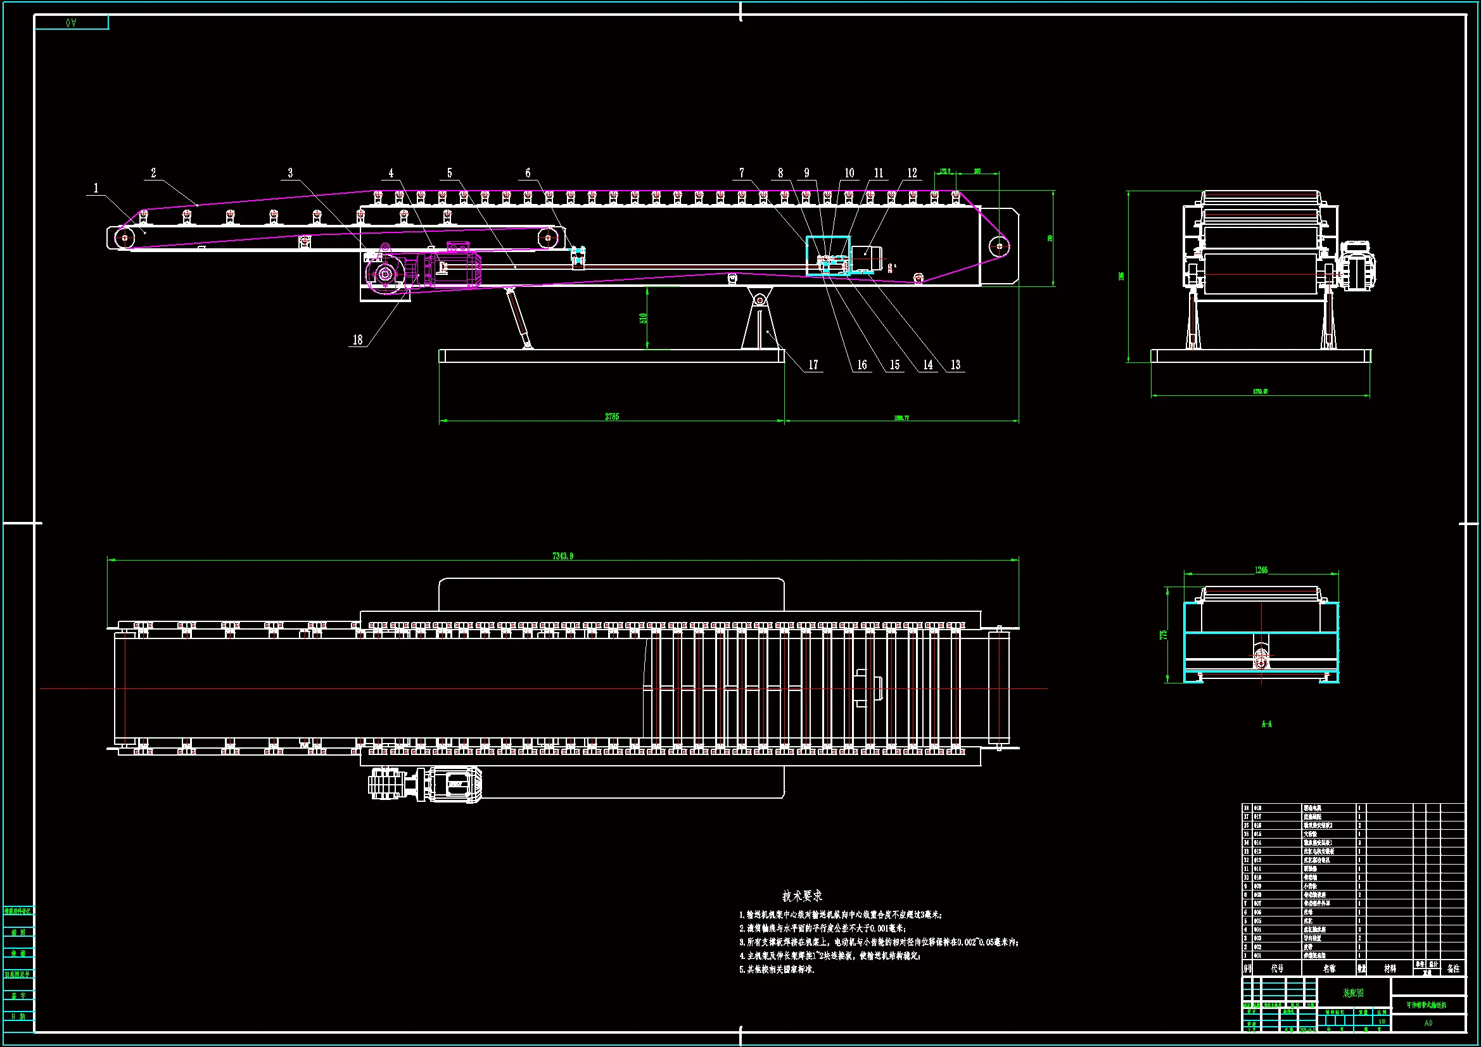Click the 名称 column header in parts list
Viewport: 1481px width, 1047px height.
point(1329,968)
